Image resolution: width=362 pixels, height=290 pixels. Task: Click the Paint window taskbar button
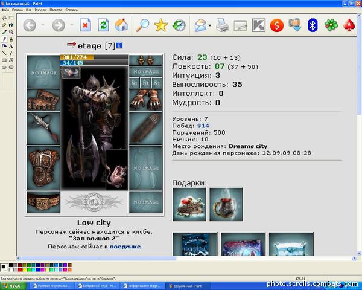(188, 286)
